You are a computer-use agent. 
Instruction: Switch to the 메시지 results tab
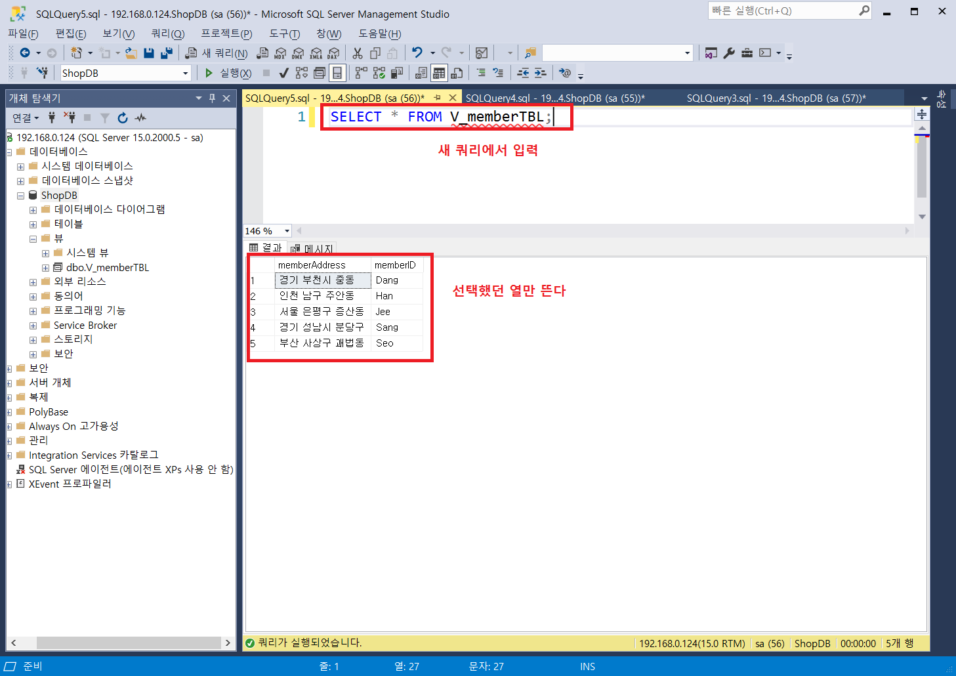313,248
